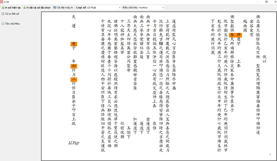
Task: Click the Loại sớ dropdown arrow
Action: coord(120,8)
